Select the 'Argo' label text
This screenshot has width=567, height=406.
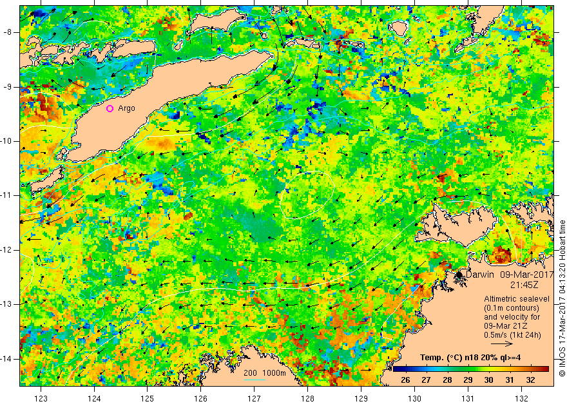point(126,108)
